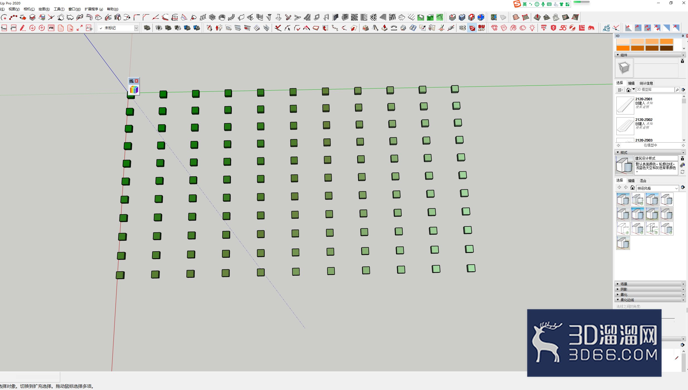Click the circle-plus tool in the top toolbar
688x390 pixels.
point(4,18)
